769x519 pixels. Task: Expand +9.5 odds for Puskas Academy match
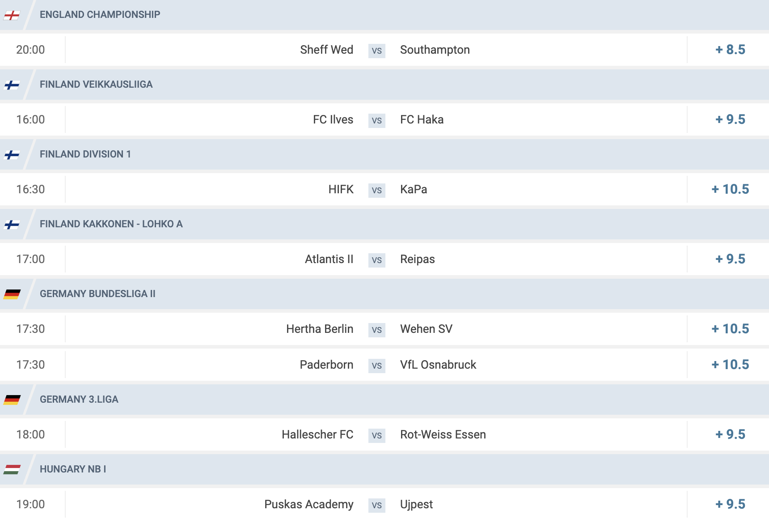730,504
